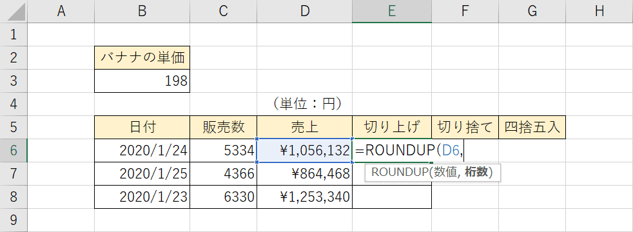Select row 6 header
633x232 pixels.
[x=14, y=151]
